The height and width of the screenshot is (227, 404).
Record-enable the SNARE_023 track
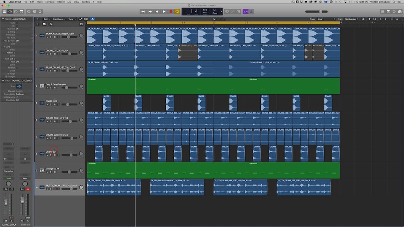tap(55, 105)
